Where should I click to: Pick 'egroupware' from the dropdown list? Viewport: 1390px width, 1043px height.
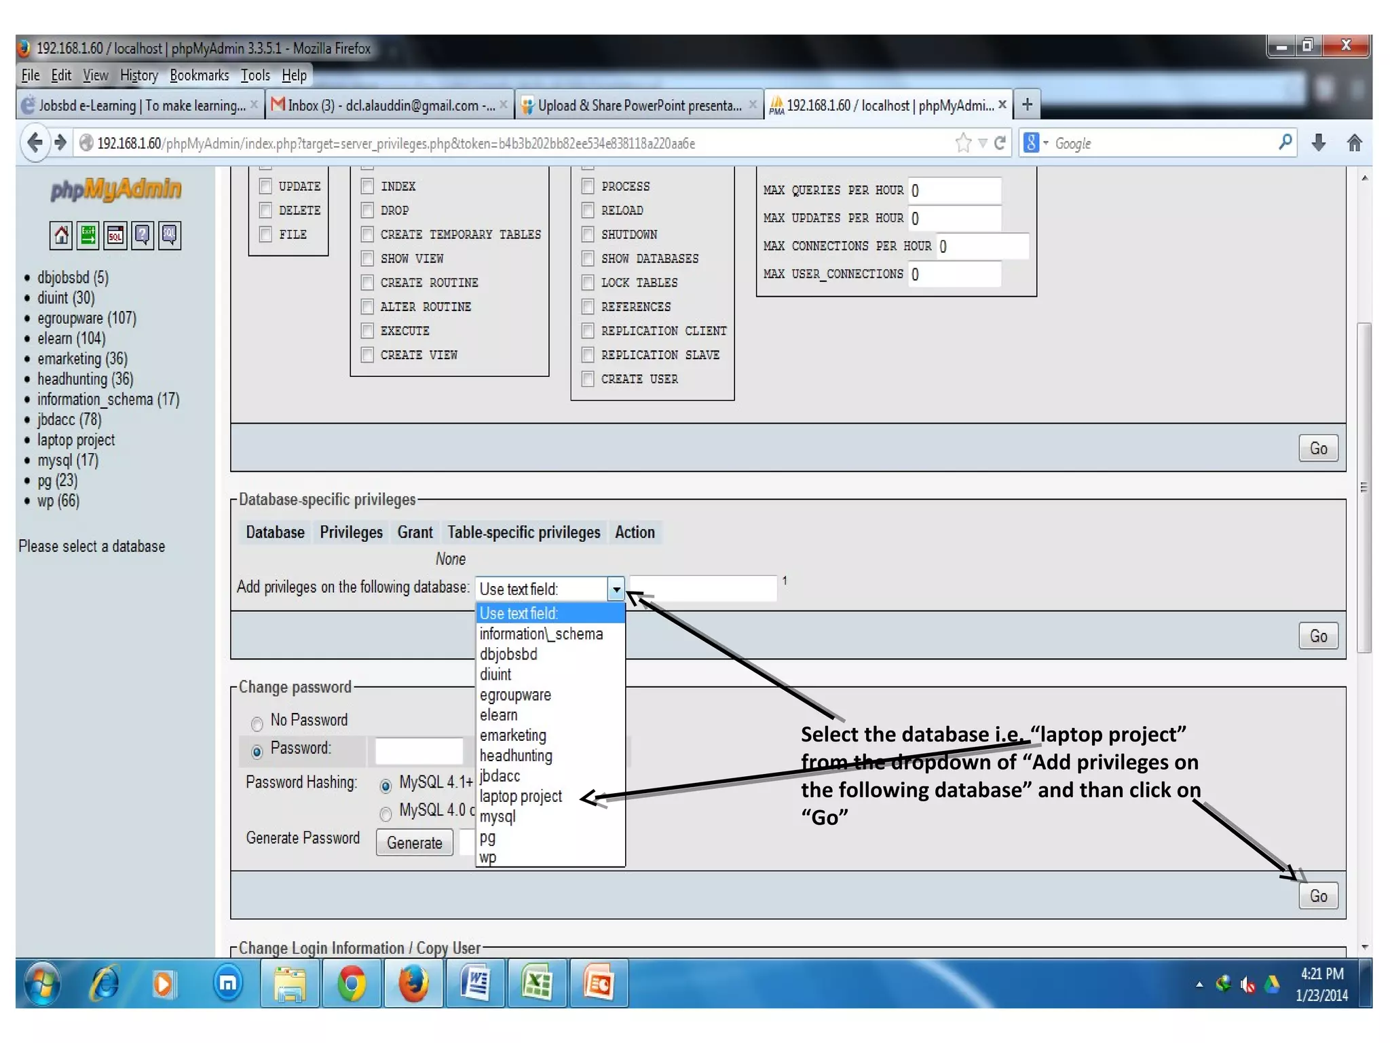550,695
